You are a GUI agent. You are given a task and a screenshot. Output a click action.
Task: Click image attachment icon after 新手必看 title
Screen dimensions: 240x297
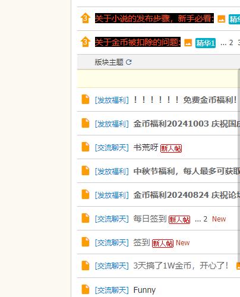[222, 19]
